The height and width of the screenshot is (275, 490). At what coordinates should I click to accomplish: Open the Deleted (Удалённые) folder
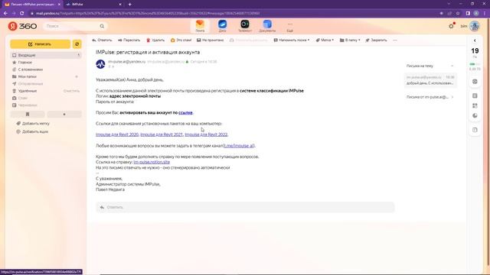[28, 91]
